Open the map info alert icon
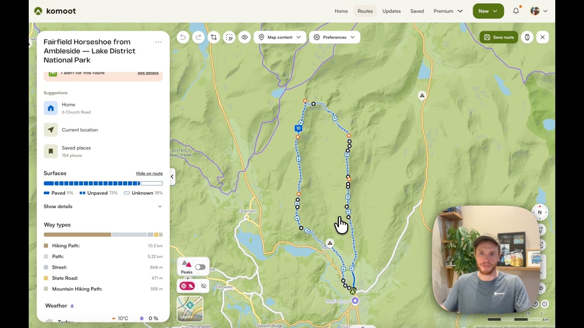Screen dimensions: 584x328 click(545, 304)
